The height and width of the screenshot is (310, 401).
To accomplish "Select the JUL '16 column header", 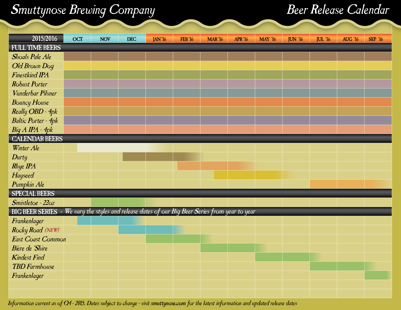I will [x=323, y=38].
